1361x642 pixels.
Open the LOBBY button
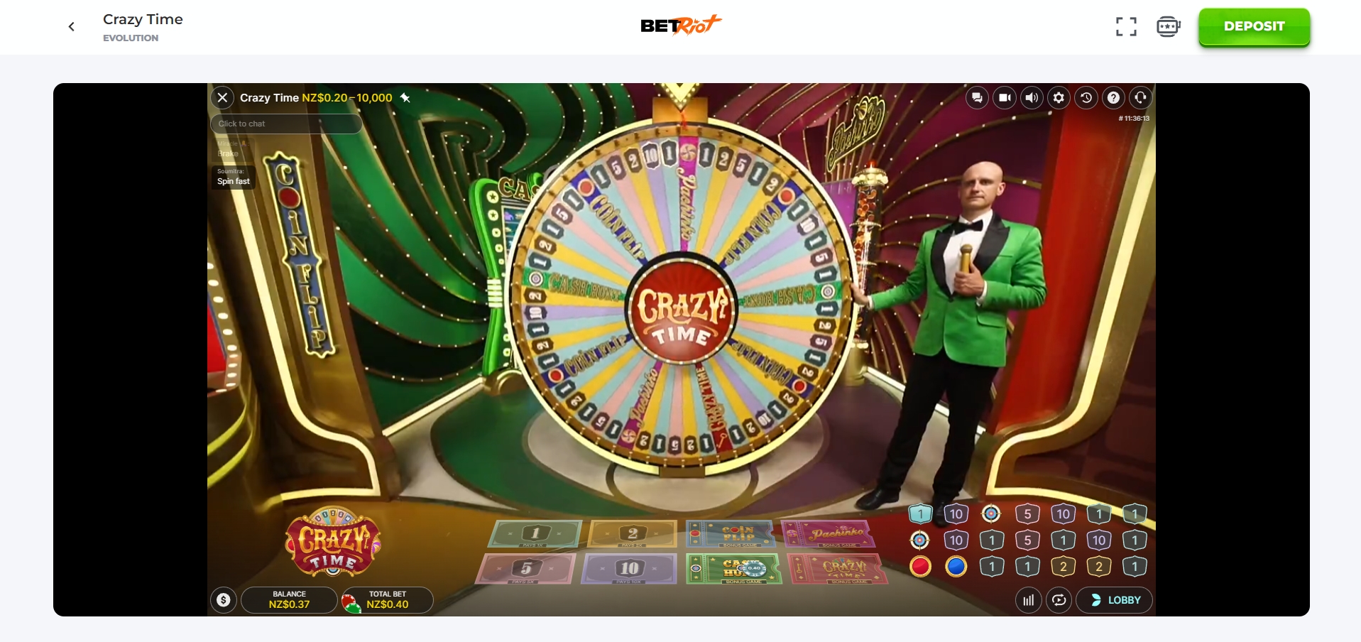[1115, 600]
